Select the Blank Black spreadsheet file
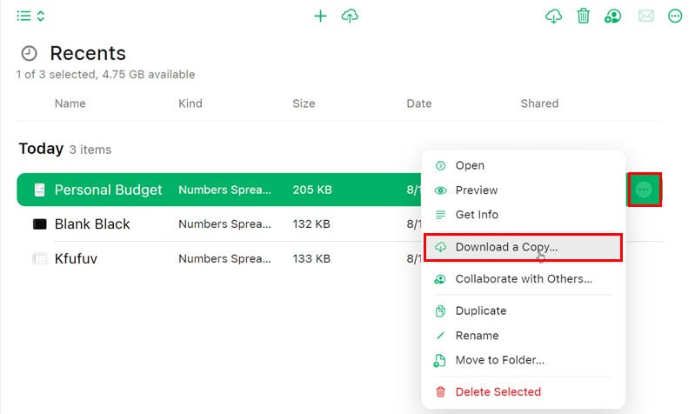This screenshot has width=695, height=414. pyautogui.click(x=92, y=224)
